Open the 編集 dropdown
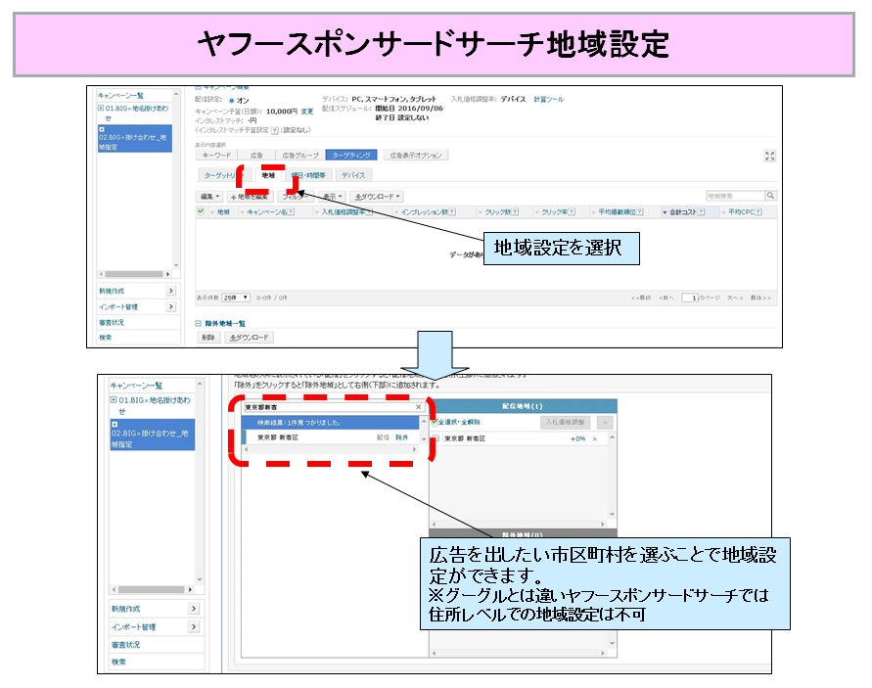872x688 pixels. pyautogui.click(x=209, y=197)
